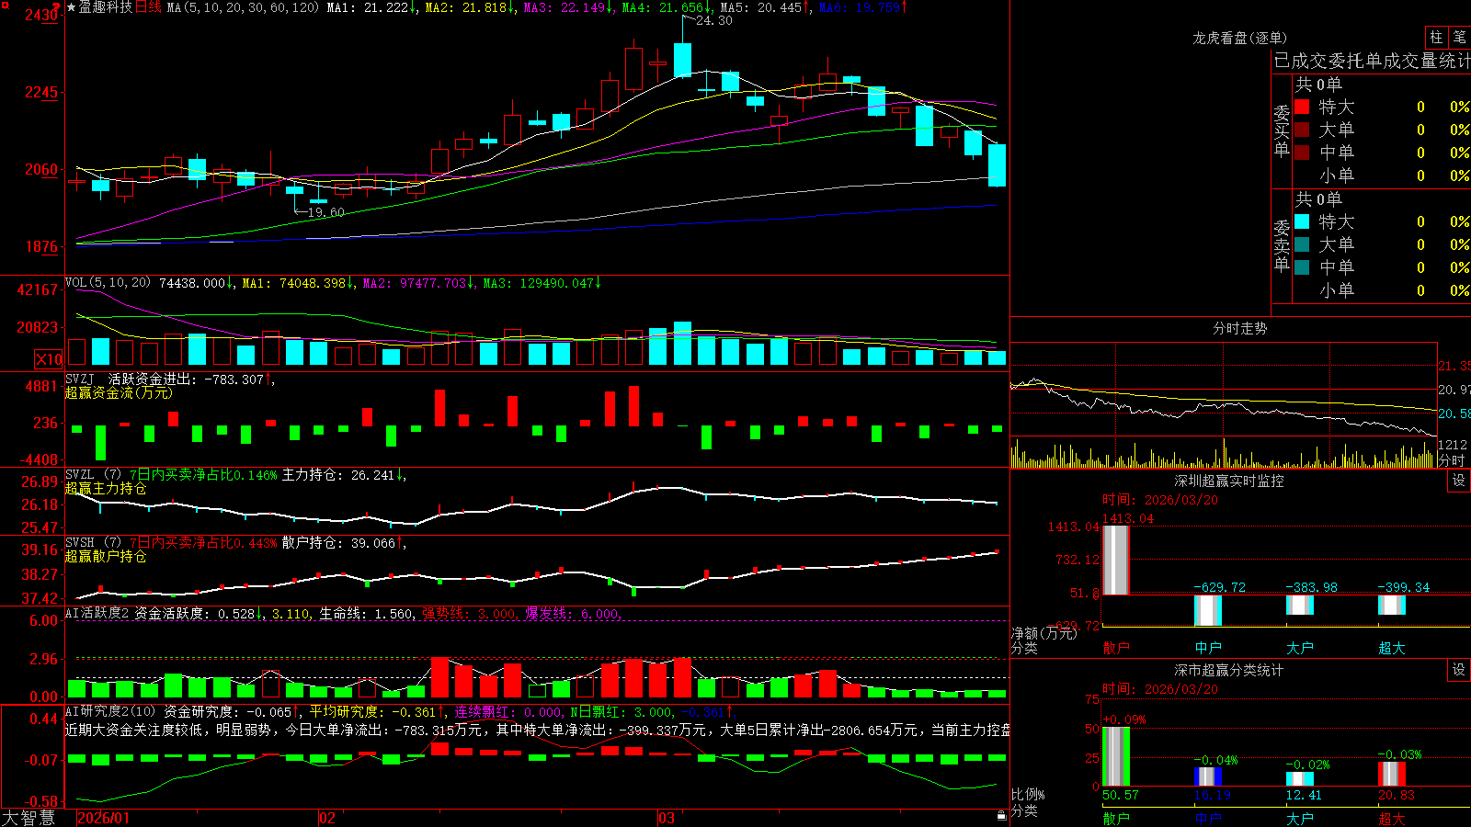Click teal 大单 sell-order color swatch

point(1302,244)
